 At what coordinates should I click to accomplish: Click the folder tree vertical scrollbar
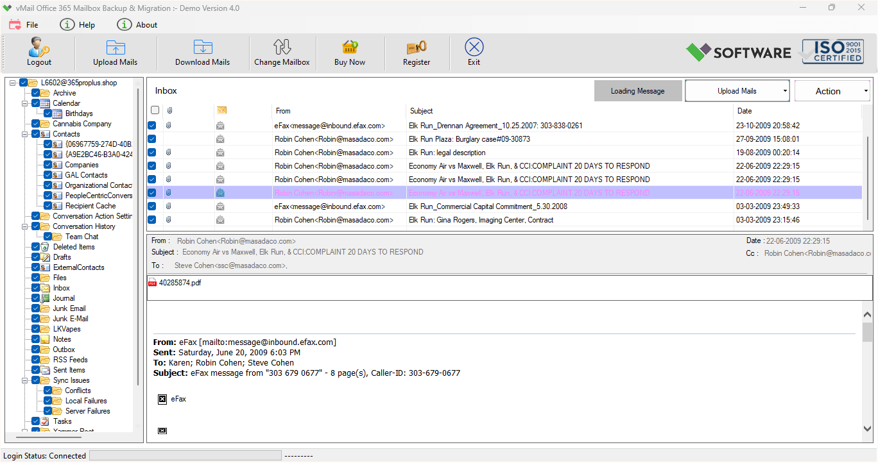click(x=138, y=237)
